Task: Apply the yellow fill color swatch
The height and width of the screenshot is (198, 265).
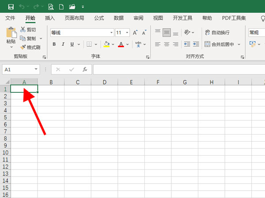Action: (x=106, y=44)
